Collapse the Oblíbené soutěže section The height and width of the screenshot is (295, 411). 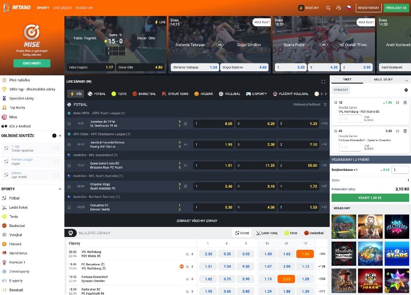coord(60,136)
